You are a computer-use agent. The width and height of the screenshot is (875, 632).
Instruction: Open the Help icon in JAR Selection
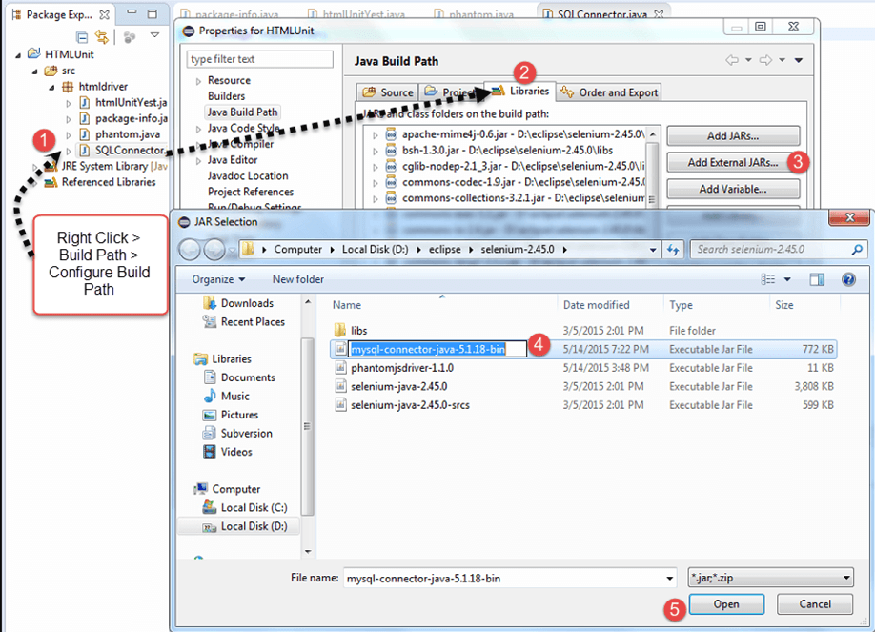(x=847, y=279)
